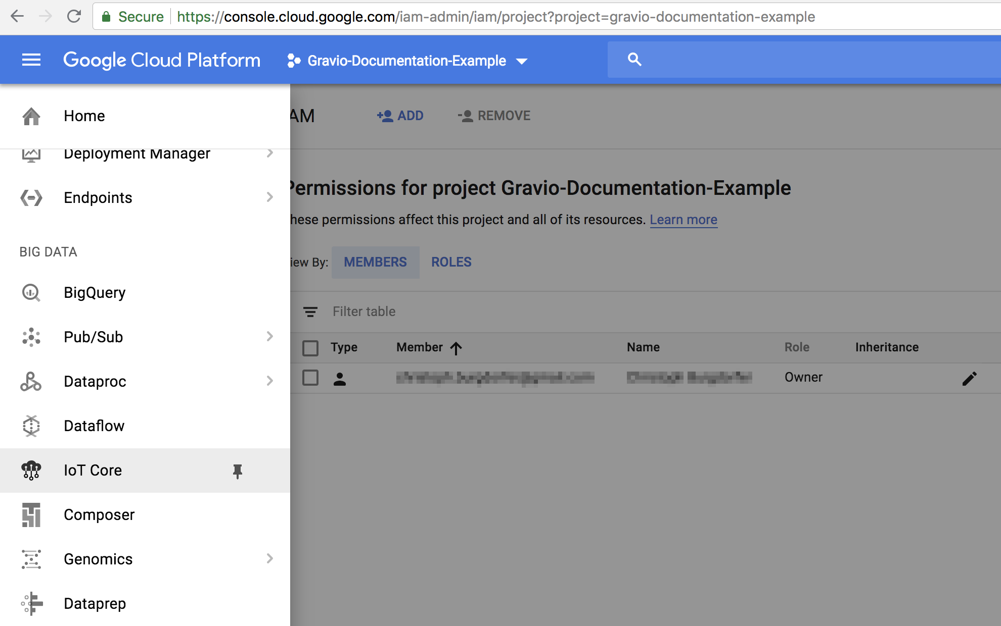This screenshot has height=626, width=1001.
Task: Open IoT Core from the menu
Action: pyautogui.click(x=145, y=471)
